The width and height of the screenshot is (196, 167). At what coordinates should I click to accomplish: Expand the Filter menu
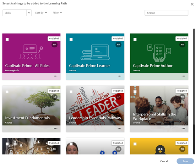[57, 13]
